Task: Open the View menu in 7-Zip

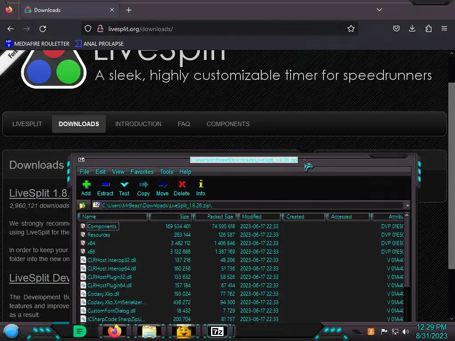Action: (x=118, y=172)
